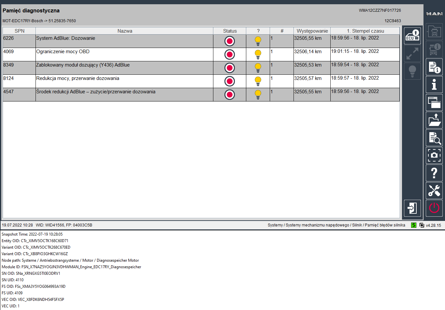
Task: Click SPN code 4547
Action: coord(8,92)
